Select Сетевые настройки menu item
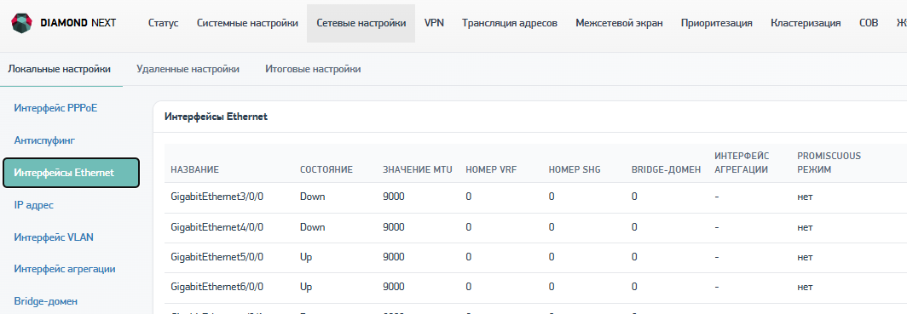This screenshot has height=314, width=907. 361,23
